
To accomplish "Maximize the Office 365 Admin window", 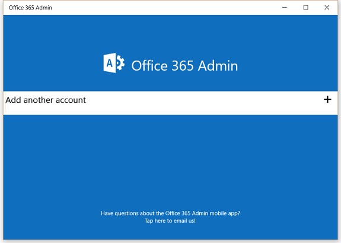I will coord(305,7).
